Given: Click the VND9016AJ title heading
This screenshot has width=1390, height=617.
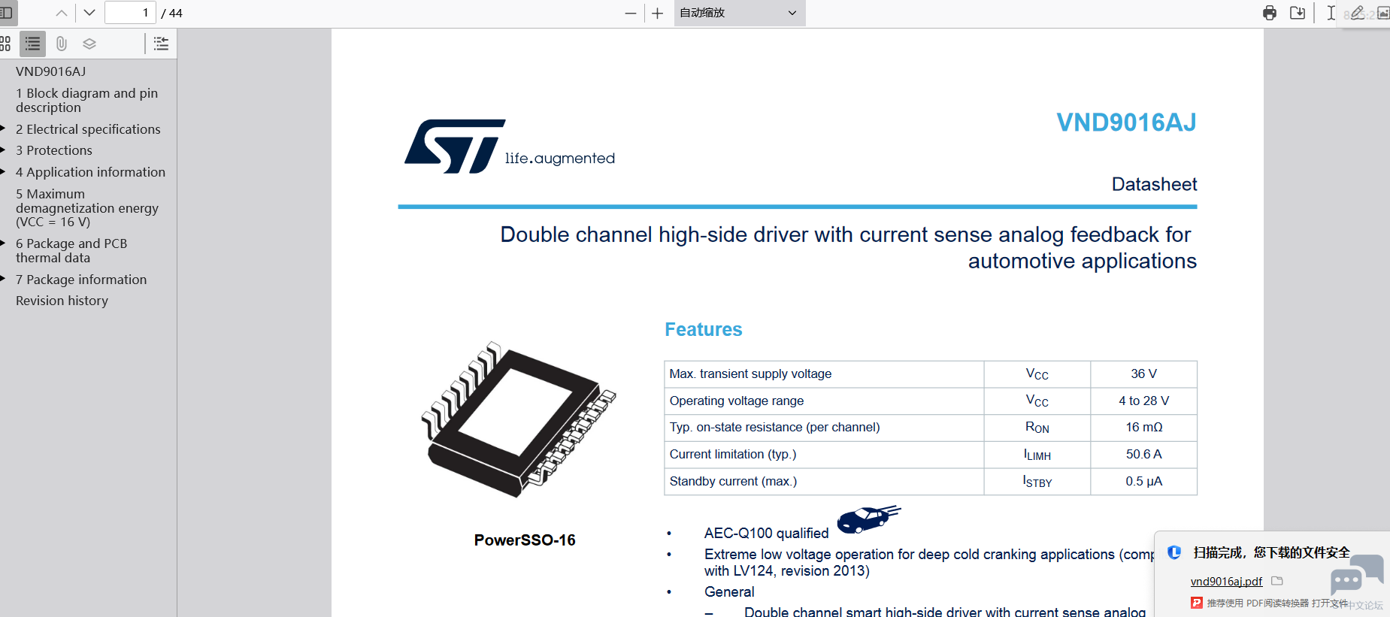Looking at the screenshot, I should [1126, 122].
